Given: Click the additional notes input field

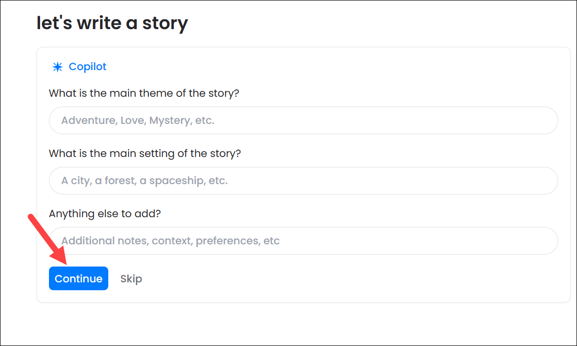Looking at the screenshot, I should [303, 241].
